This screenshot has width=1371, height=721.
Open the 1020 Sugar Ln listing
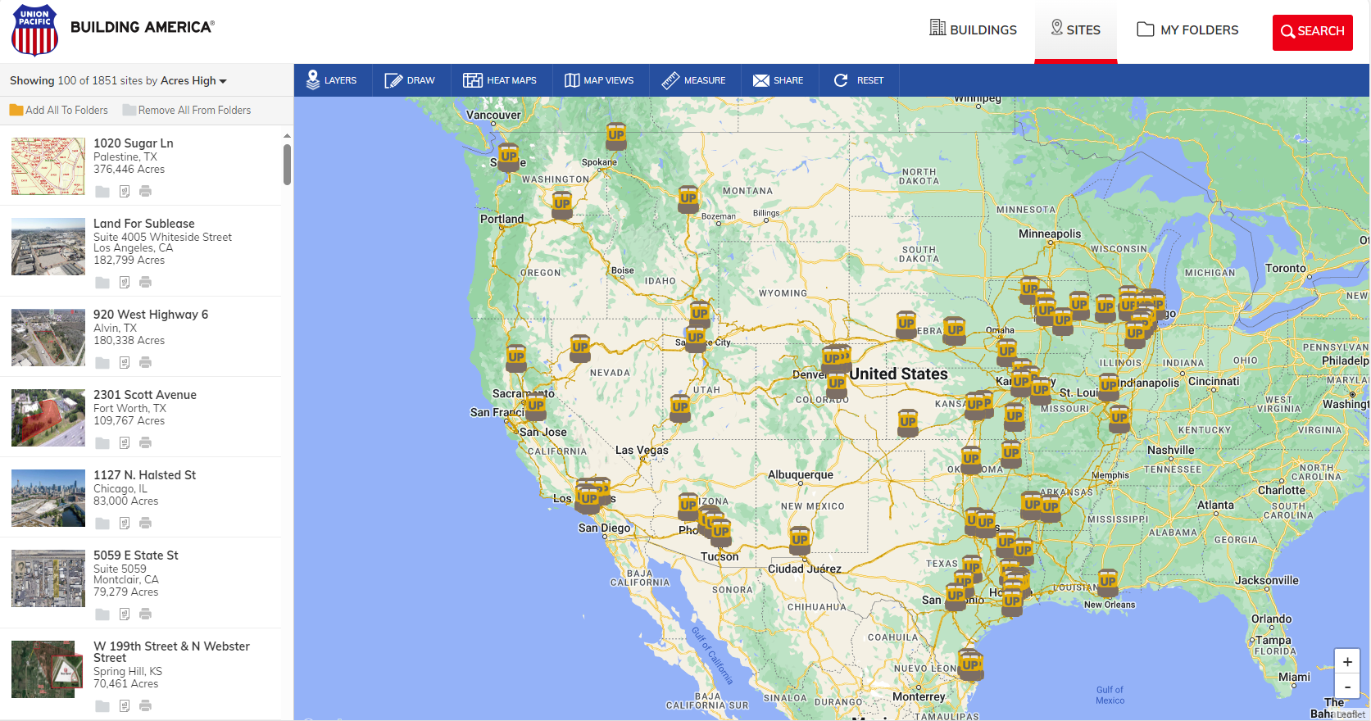pos(134,143)
